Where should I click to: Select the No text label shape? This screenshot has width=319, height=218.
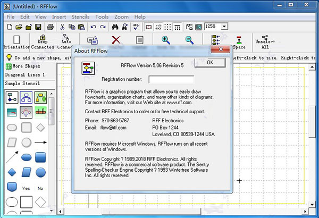(40, 188)
